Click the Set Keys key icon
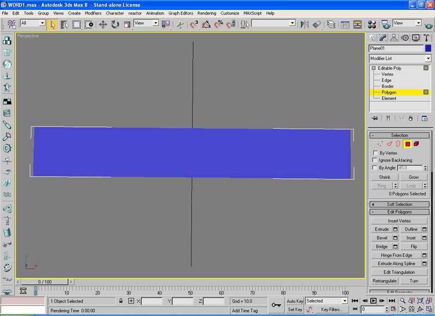Screen dimensions: 435x316 (276, 305)
